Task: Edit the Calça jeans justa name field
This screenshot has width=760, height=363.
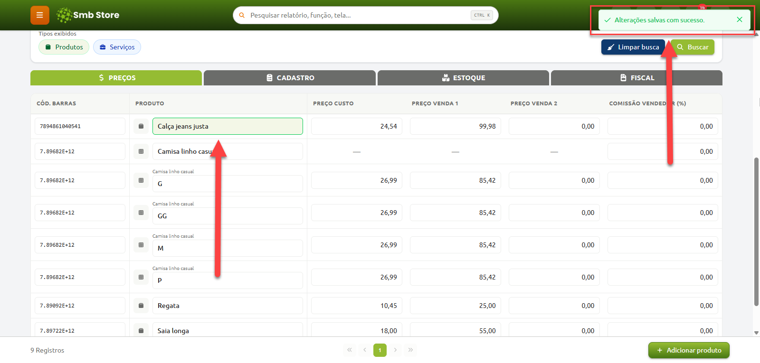Action: click(x=228, y=126)
